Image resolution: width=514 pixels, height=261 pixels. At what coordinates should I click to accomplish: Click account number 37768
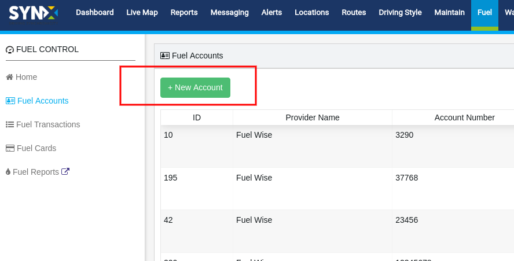407,178
